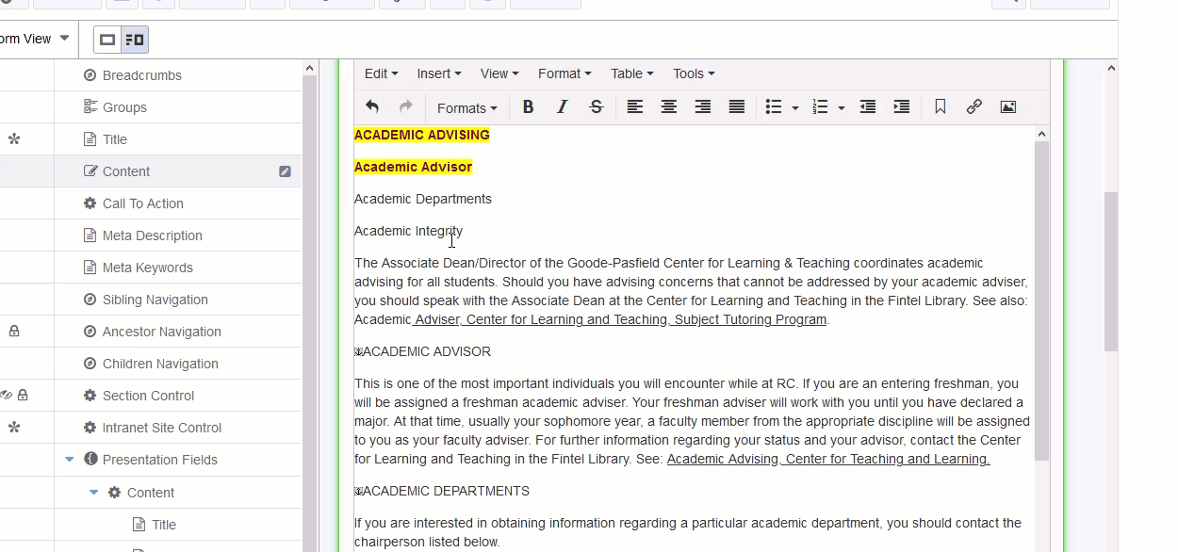Click scroll-up arrow of field list panel
This screenshot has width=1178, height=552.
coord(309,69)
